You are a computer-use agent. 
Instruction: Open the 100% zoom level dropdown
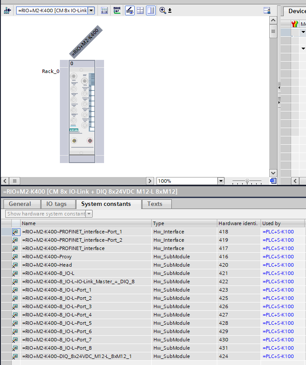pos(221,181)
